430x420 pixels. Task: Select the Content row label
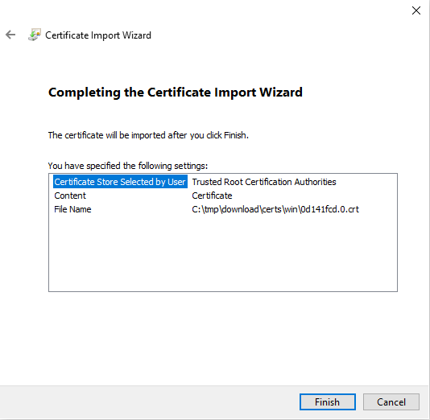click(x=70, y=196)
